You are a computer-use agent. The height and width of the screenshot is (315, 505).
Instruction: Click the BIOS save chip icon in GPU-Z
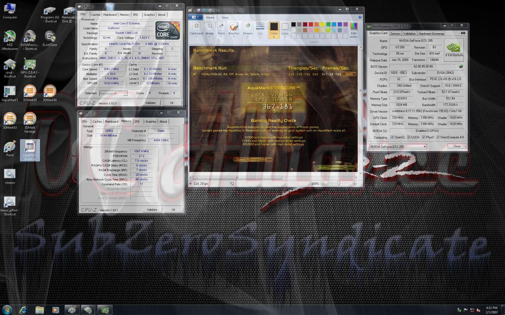(461, 66)
